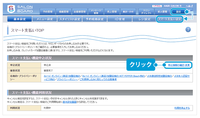The height and width of the screenshot is (118, 200).
Task: Click the 利用を停止する link
Action: [182, 108]
